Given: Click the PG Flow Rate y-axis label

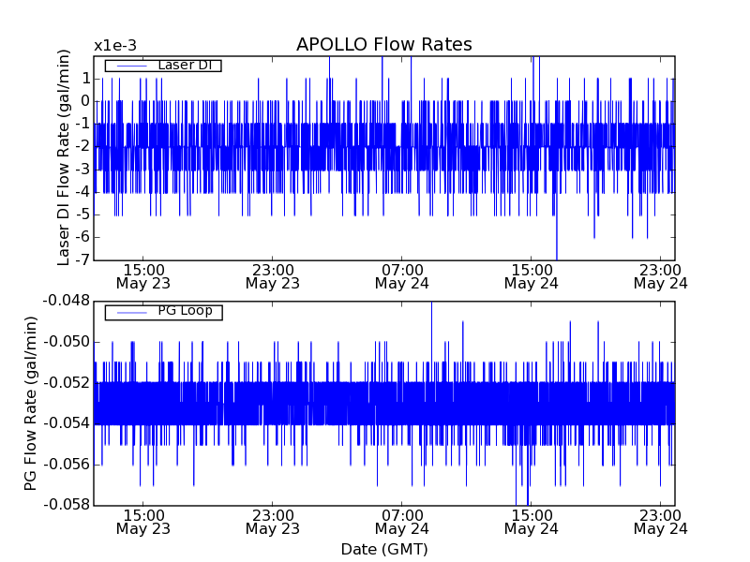Looking at the screenshot, I should (x=33, y=403).
